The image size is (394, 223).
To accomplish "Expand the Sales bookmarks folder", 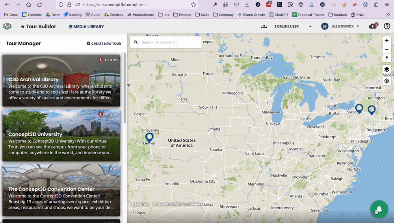I will pos(202,15).
